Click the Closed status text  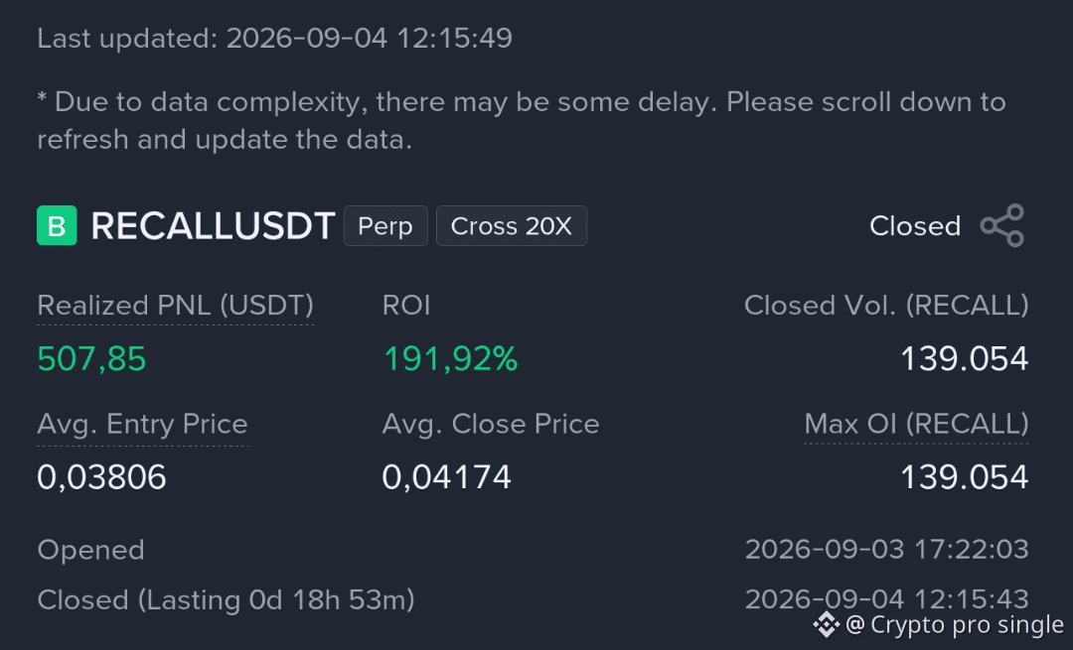(x=915, y=226)
